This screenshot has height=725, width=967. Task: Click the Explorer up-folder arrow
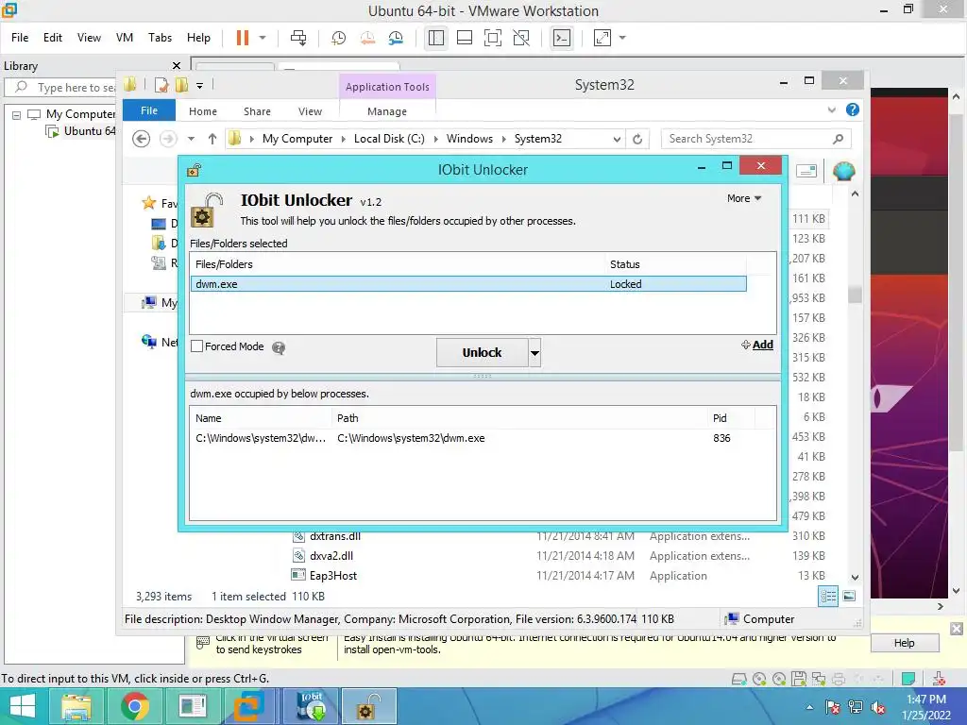[212, 139]
